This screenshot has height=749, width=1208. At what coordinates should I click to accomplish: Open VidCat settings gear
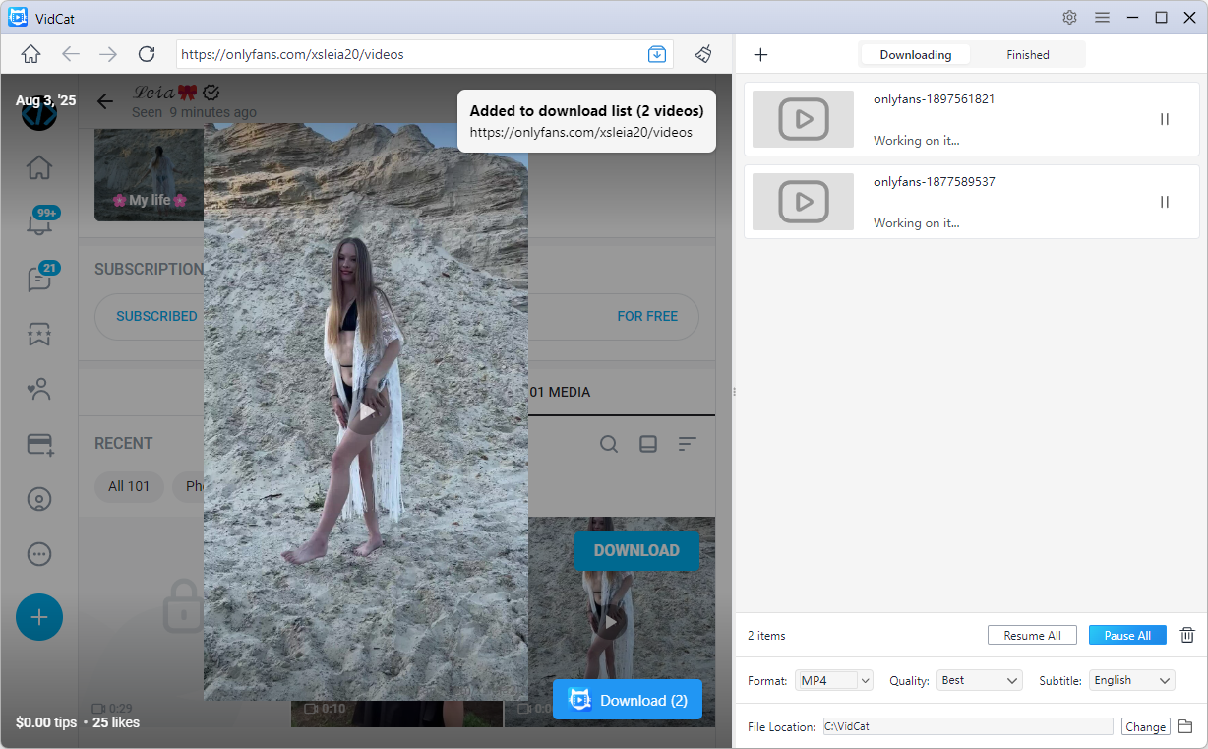pyautogui.click(x=1070, y=17)
